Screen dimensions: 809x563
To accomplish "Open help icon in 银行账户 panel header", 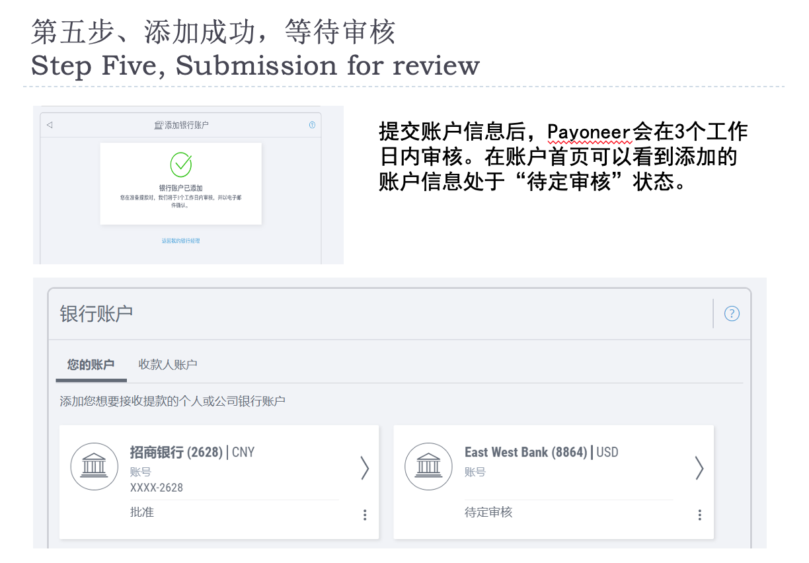I will point(732,314).
